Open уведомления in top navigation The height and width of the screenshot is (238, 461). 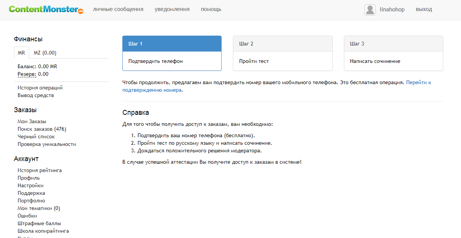click(172, 9)
